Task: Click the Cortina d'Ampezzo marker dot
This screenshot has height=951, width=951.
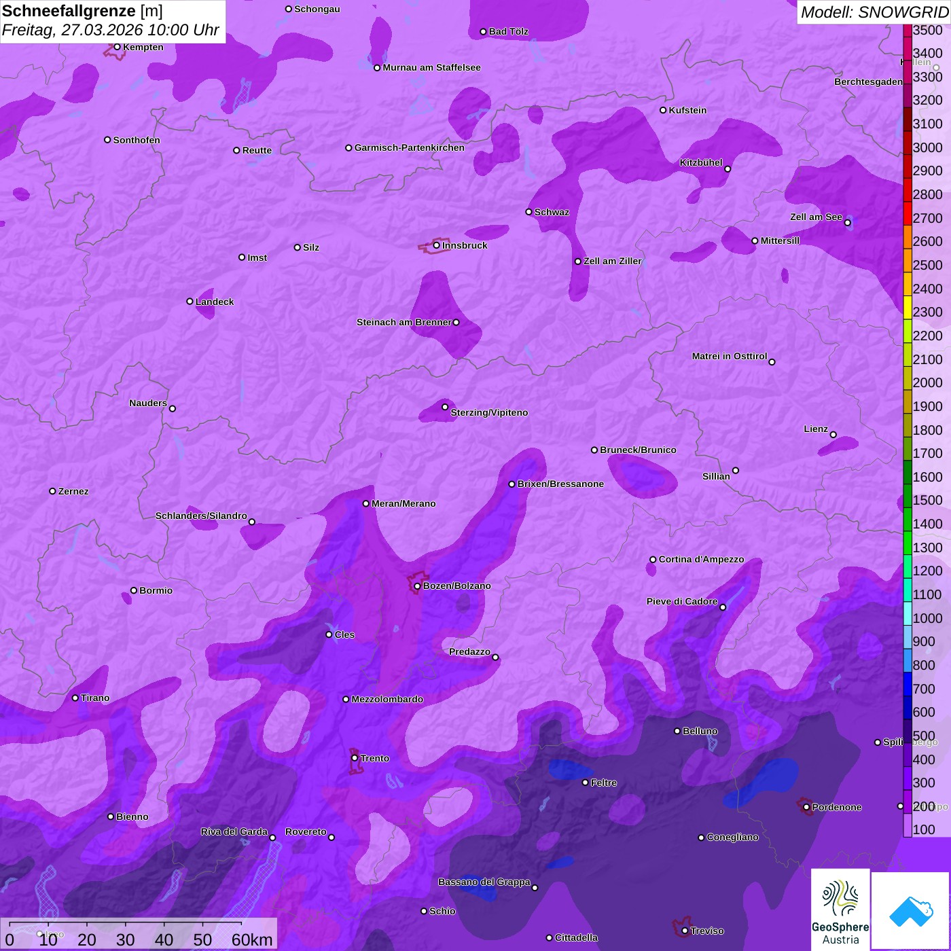Action: (x=653, y=560)
